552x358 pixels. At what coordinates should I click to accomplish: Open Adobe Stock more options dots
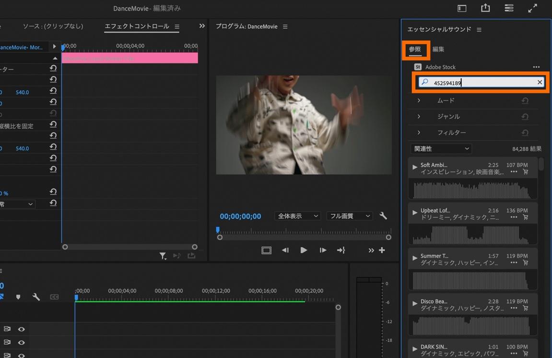536,67
